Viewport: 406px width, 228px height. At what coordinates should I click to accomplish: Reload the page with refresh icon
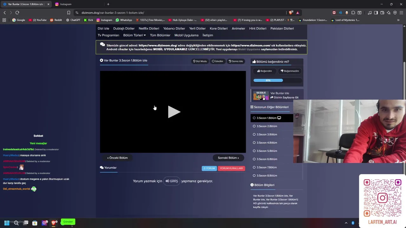(x=17, y=13)
